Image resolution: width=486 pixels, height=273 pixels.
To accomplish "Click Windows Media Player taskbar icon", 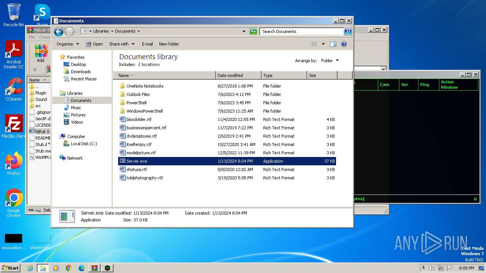I will (56, 268).
